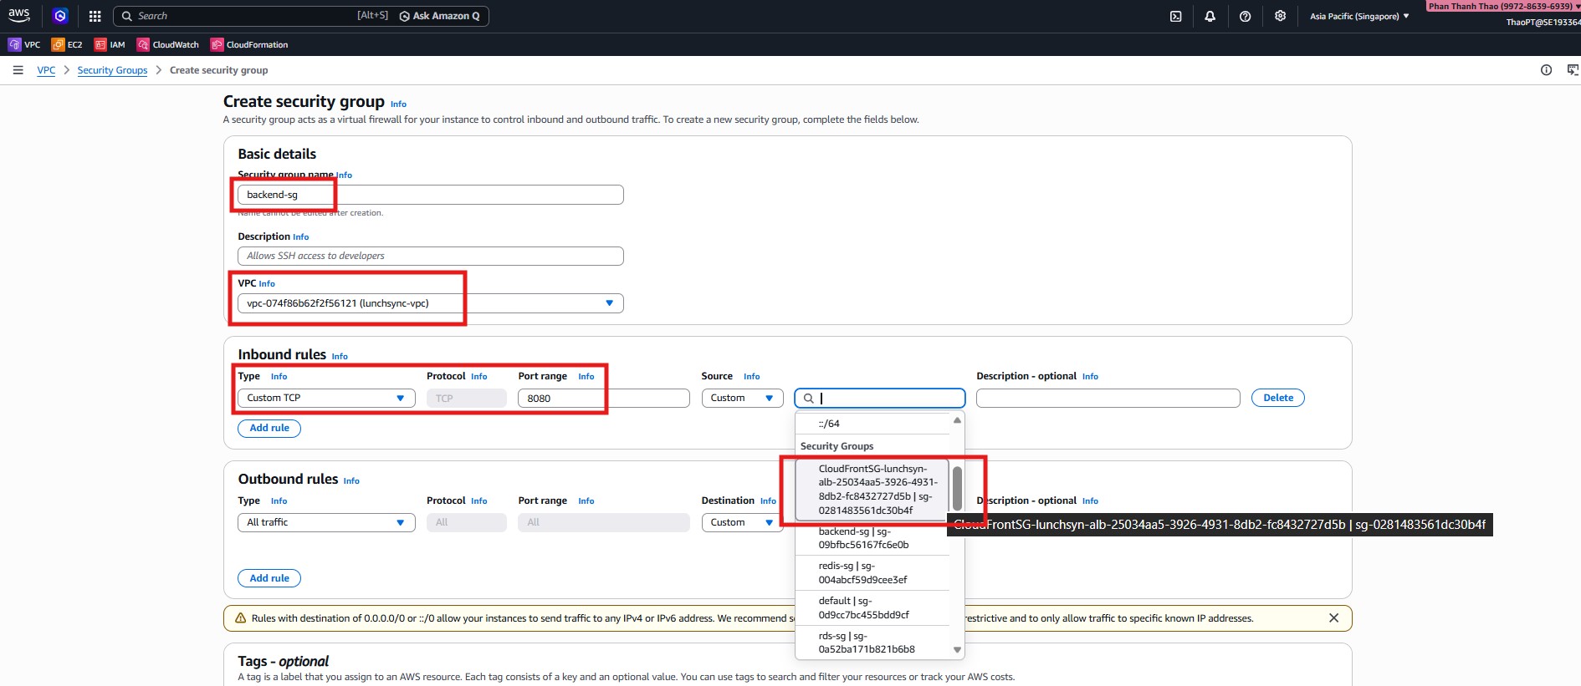Open the settings gear icon
1581x686 pixels.
click(x=1280, y=16)
